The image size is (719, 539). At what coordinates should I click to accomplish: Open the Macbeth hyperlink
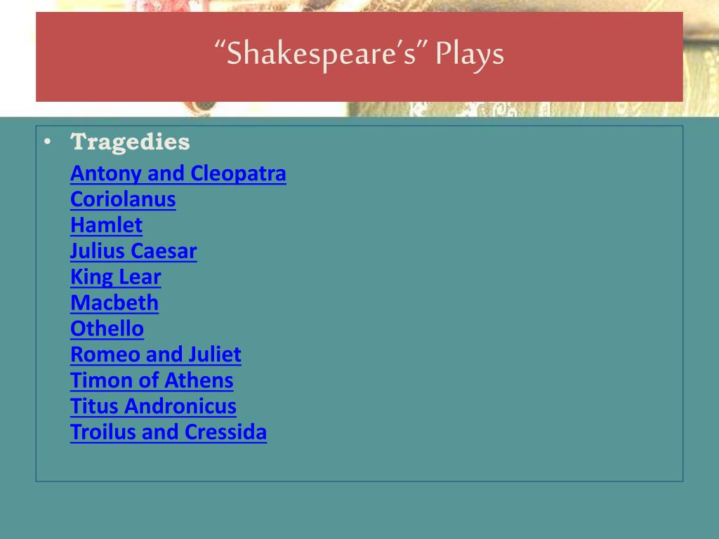114,303
